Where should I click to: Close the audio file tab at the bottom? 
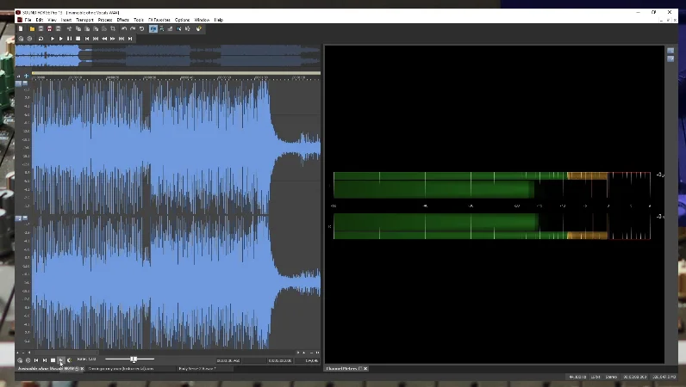[x=82, y=369]
